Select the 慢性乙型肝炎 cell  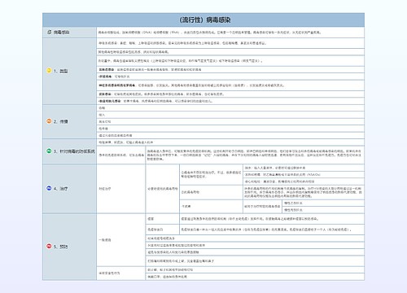tap(323, 203)
